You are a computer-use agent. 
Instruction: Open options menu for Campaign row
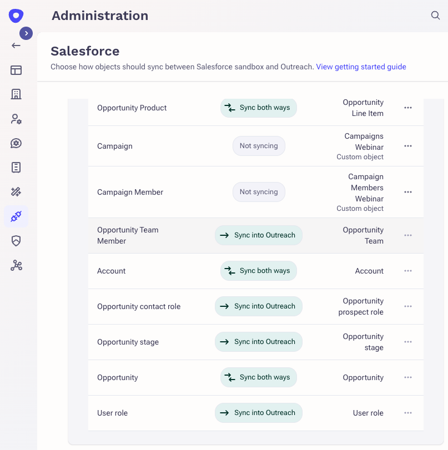coord(408,146)
